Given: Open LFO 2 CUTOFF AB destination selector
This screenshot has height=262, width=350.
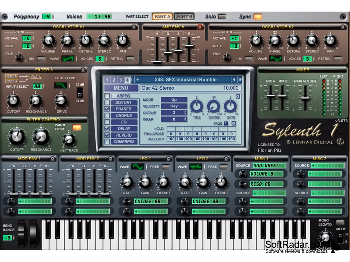Looking at the screenshot, I should 209,201.
